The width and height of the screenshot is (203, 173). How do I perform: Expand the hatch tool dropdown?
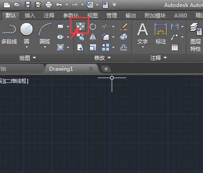(x=68, y=47)
